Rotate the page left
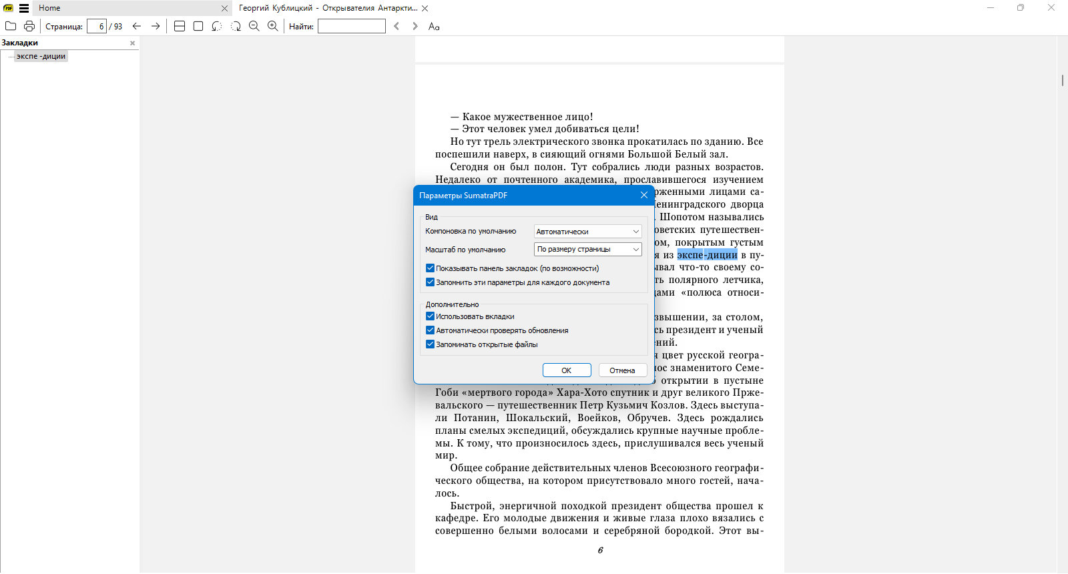1068x574 pixels. 217,26
